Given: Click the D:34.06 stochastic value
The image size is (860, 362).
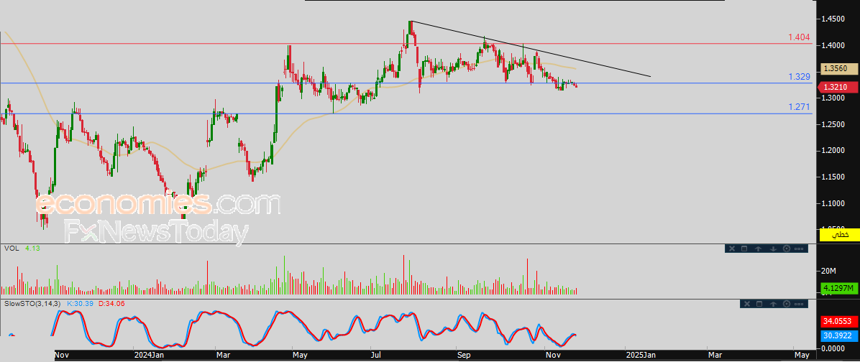Looking at the screenshot, I should tap(112, 303).
